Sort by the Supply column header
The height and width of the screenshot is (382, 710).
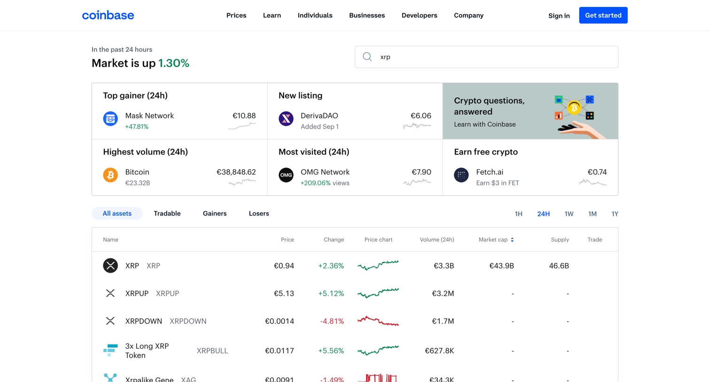click(x=560, y=240)
